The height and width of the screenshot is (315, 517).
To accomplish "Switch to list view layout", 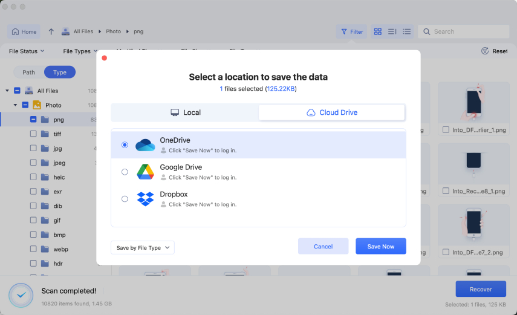I will pyautogui.click(x=407, y=31).
